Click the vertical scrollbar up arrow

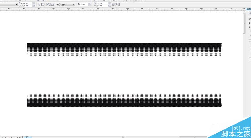coord(244,12)
